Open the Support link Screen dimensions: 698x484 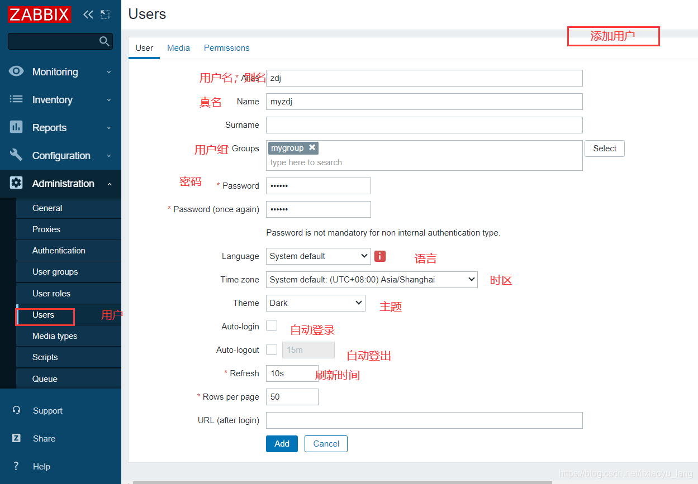tap(48, 411)
